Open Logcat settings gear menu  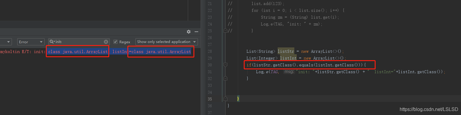click(x=188, y=32)
